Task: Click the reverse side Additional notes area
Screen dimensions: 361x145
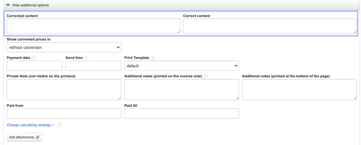Action: pos(181,89)
